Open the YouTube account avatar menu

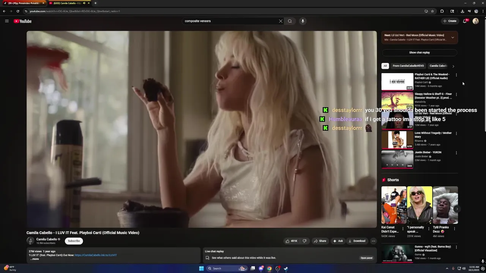[x=476, y=21]
